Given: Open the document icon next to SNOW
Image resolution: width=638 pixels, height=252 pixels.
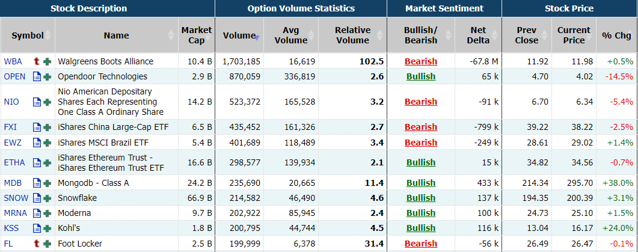Looking at the screenshot, I should pos(37,198).
